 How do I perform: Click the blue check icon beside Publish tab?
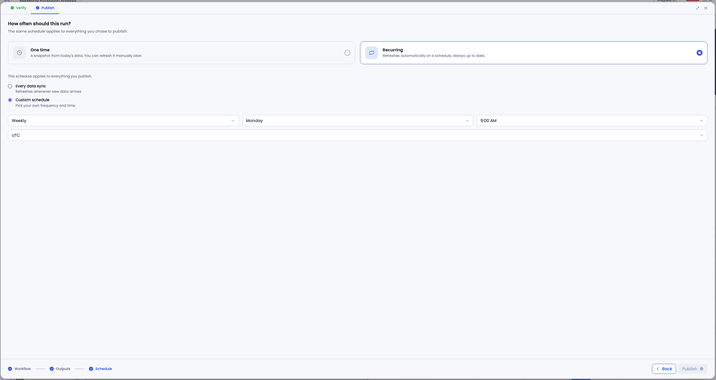38,8
